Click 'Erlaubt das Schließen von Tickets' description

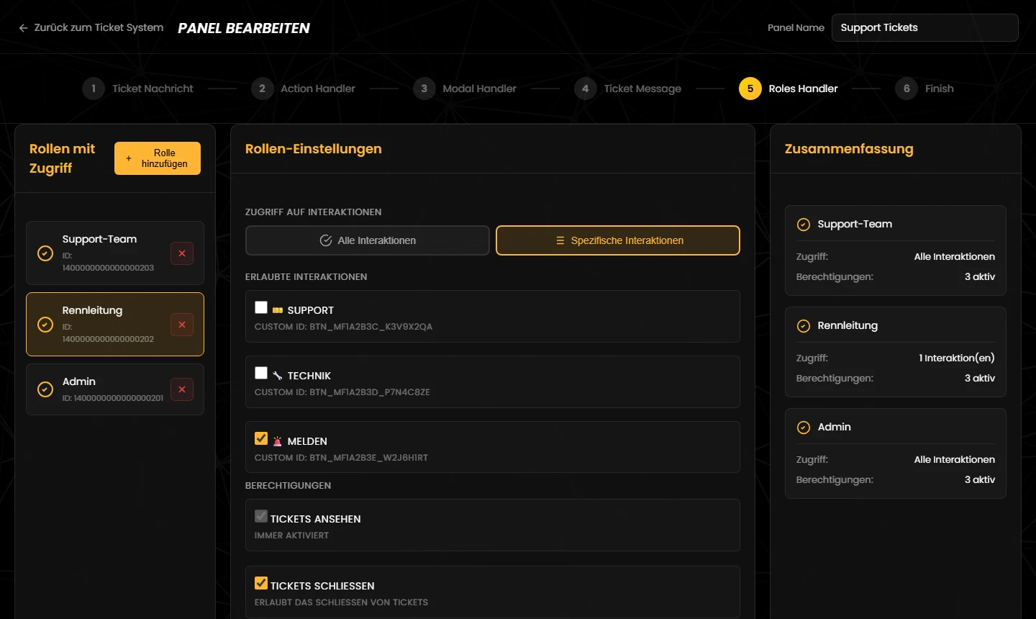[x=341, y=602]
